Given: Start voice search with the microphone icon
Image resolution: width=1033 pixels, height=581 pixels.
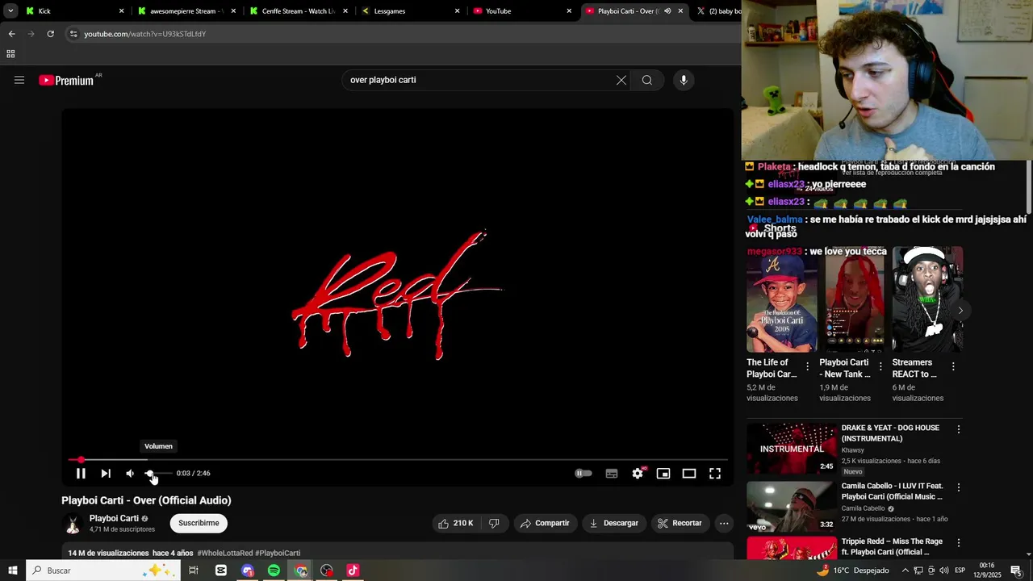Looking at the screenshot, I should click(x=684, y=80).
